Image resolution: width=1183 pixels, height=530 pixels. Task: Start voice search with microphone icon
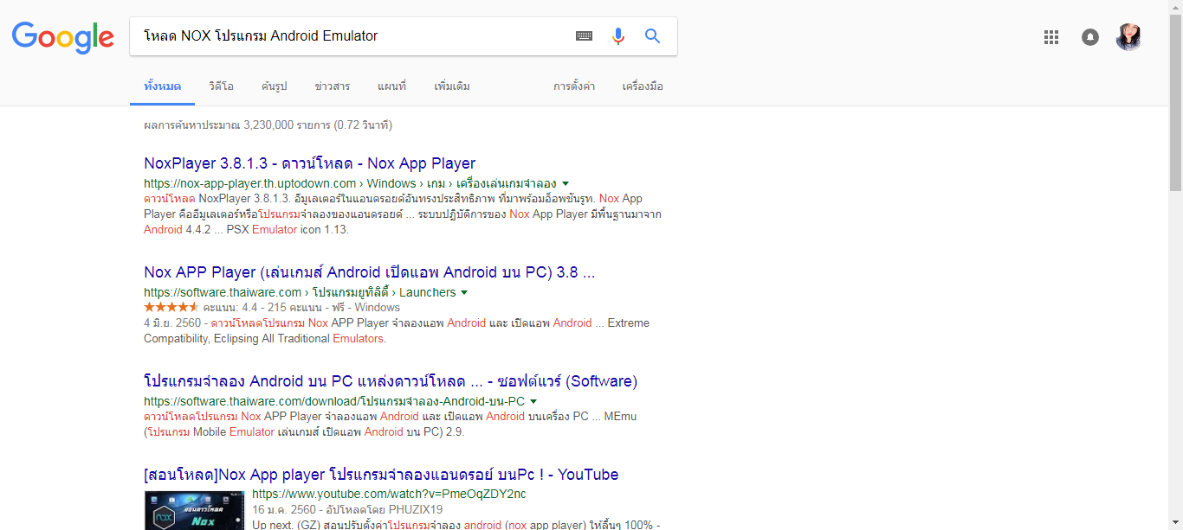618,36
